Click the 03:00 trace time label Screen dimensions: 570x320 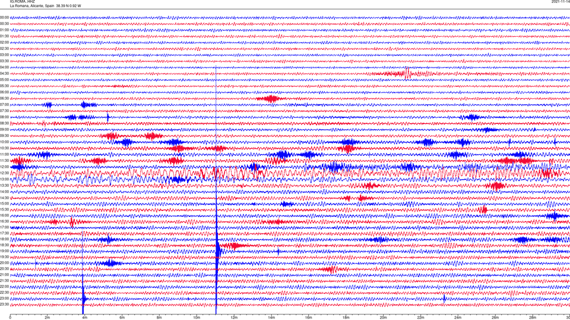click(x=4, y=55)
